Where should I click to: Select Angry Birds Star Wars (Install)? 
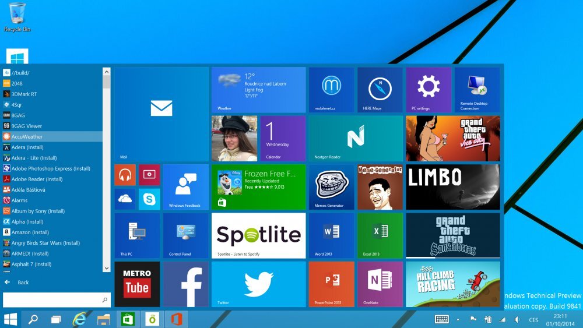pyautogui.click(x=51, y=243)
